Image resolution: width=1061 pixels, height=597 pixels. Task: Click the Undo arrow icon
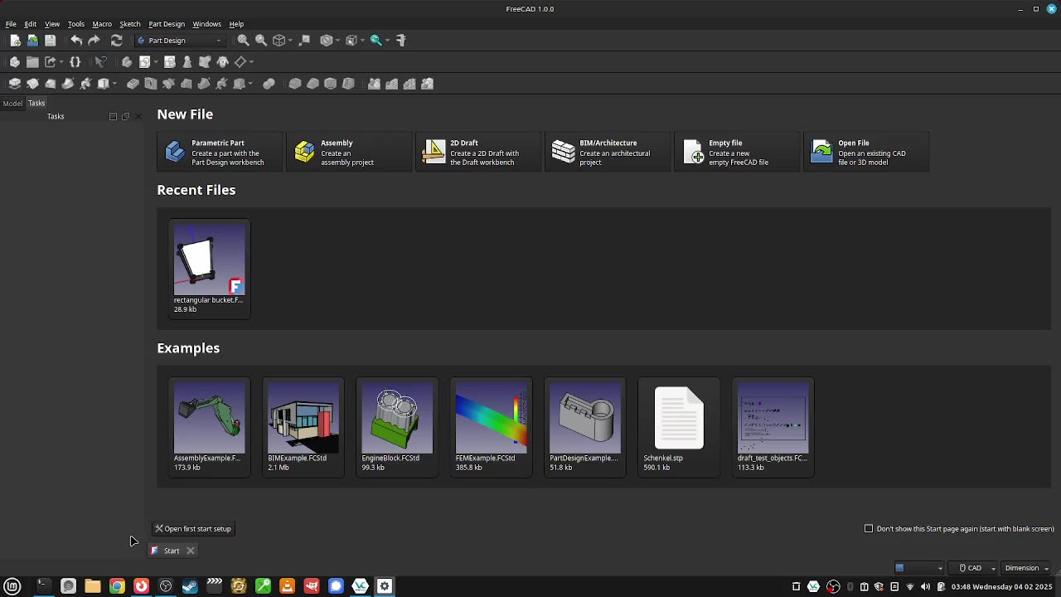pos(76,40)
